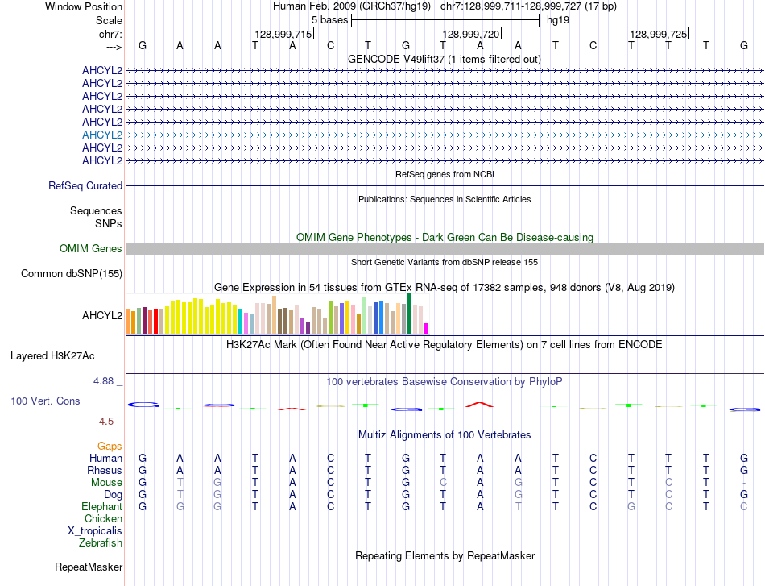The width and height of the screenshot is (765, 586).
Task: Click the 5 bases scale bar
Action: pos(445,19)
